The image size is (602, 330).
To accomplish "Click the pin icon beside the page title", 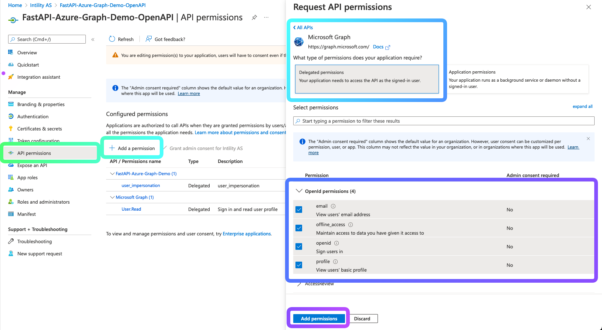I will (254, 17).
